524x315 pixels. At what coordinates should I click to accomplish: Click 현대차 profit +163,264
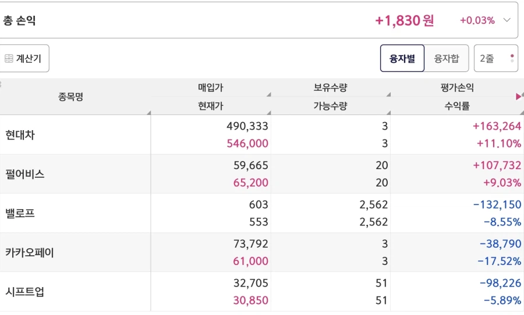tap(497, 126)
